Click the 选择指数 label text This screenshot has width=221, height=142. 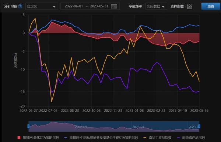click(177, 6)
